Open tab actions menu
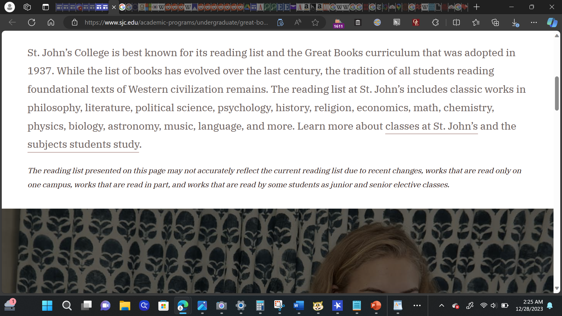 [45, 7]
